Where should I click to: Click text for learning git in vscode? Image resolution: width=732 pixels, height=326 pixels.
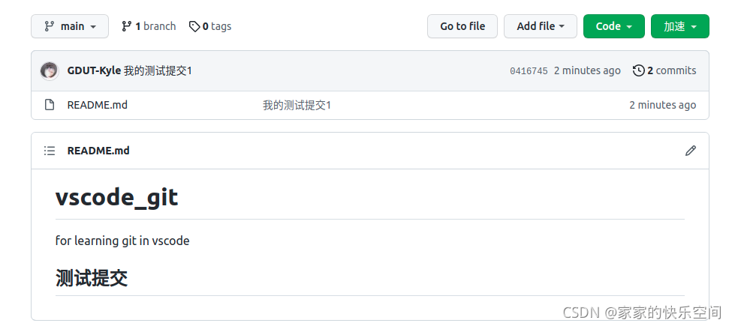tap(122, 241)
